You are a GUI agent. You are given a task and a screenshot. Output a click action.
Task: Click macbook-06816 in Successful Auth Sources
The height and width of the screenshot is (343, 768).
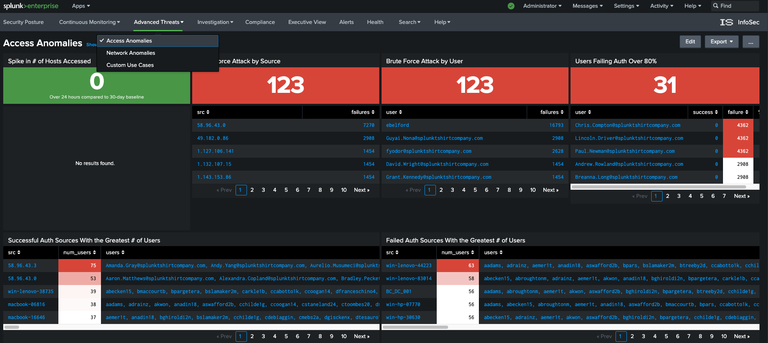point(26,305)
